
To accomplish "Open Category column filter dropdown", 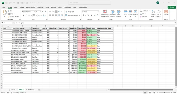I will tap(41, 28).
